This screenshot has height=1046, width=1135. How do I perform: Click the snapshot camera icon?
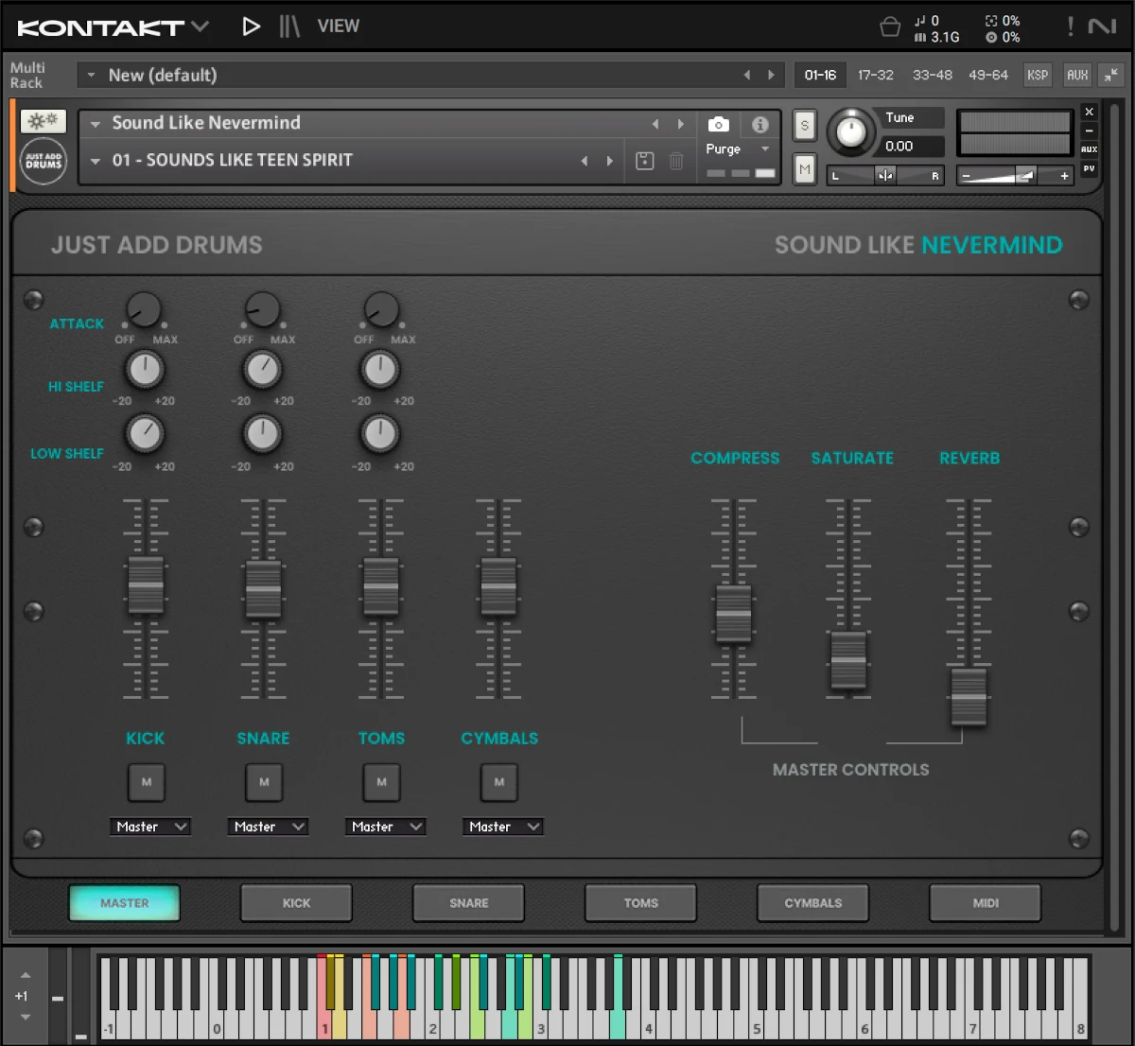tap(719, 124)
